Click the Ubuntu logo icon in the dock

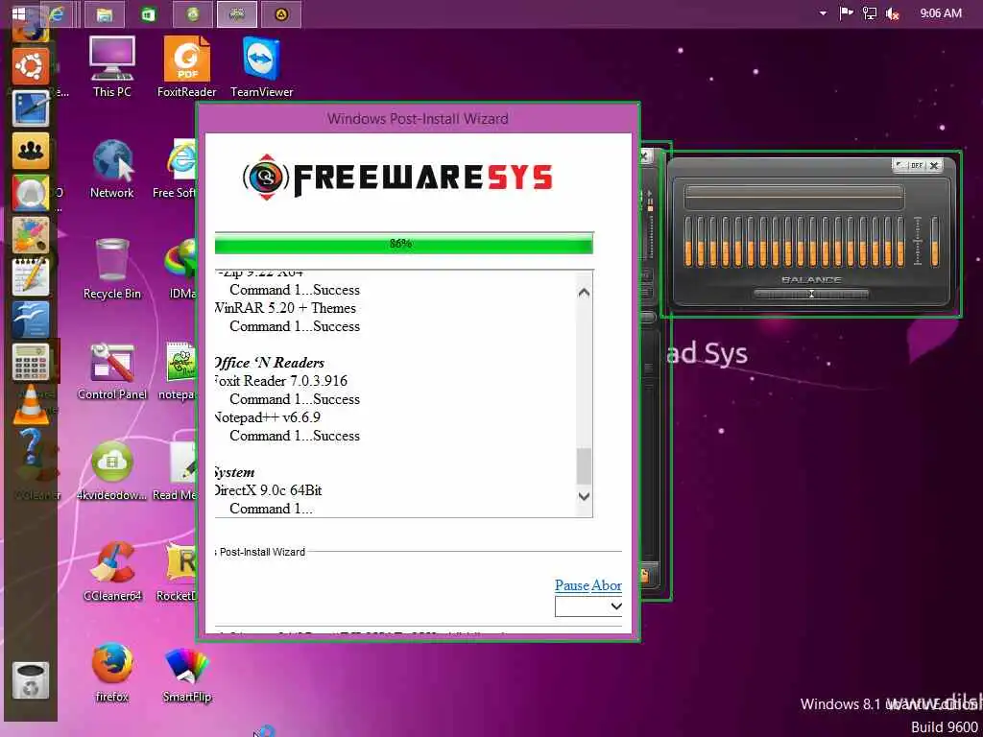point(30,66)
